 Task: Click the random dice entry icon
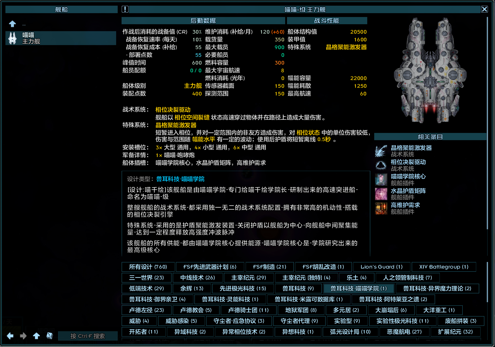(x=50, y=336)
